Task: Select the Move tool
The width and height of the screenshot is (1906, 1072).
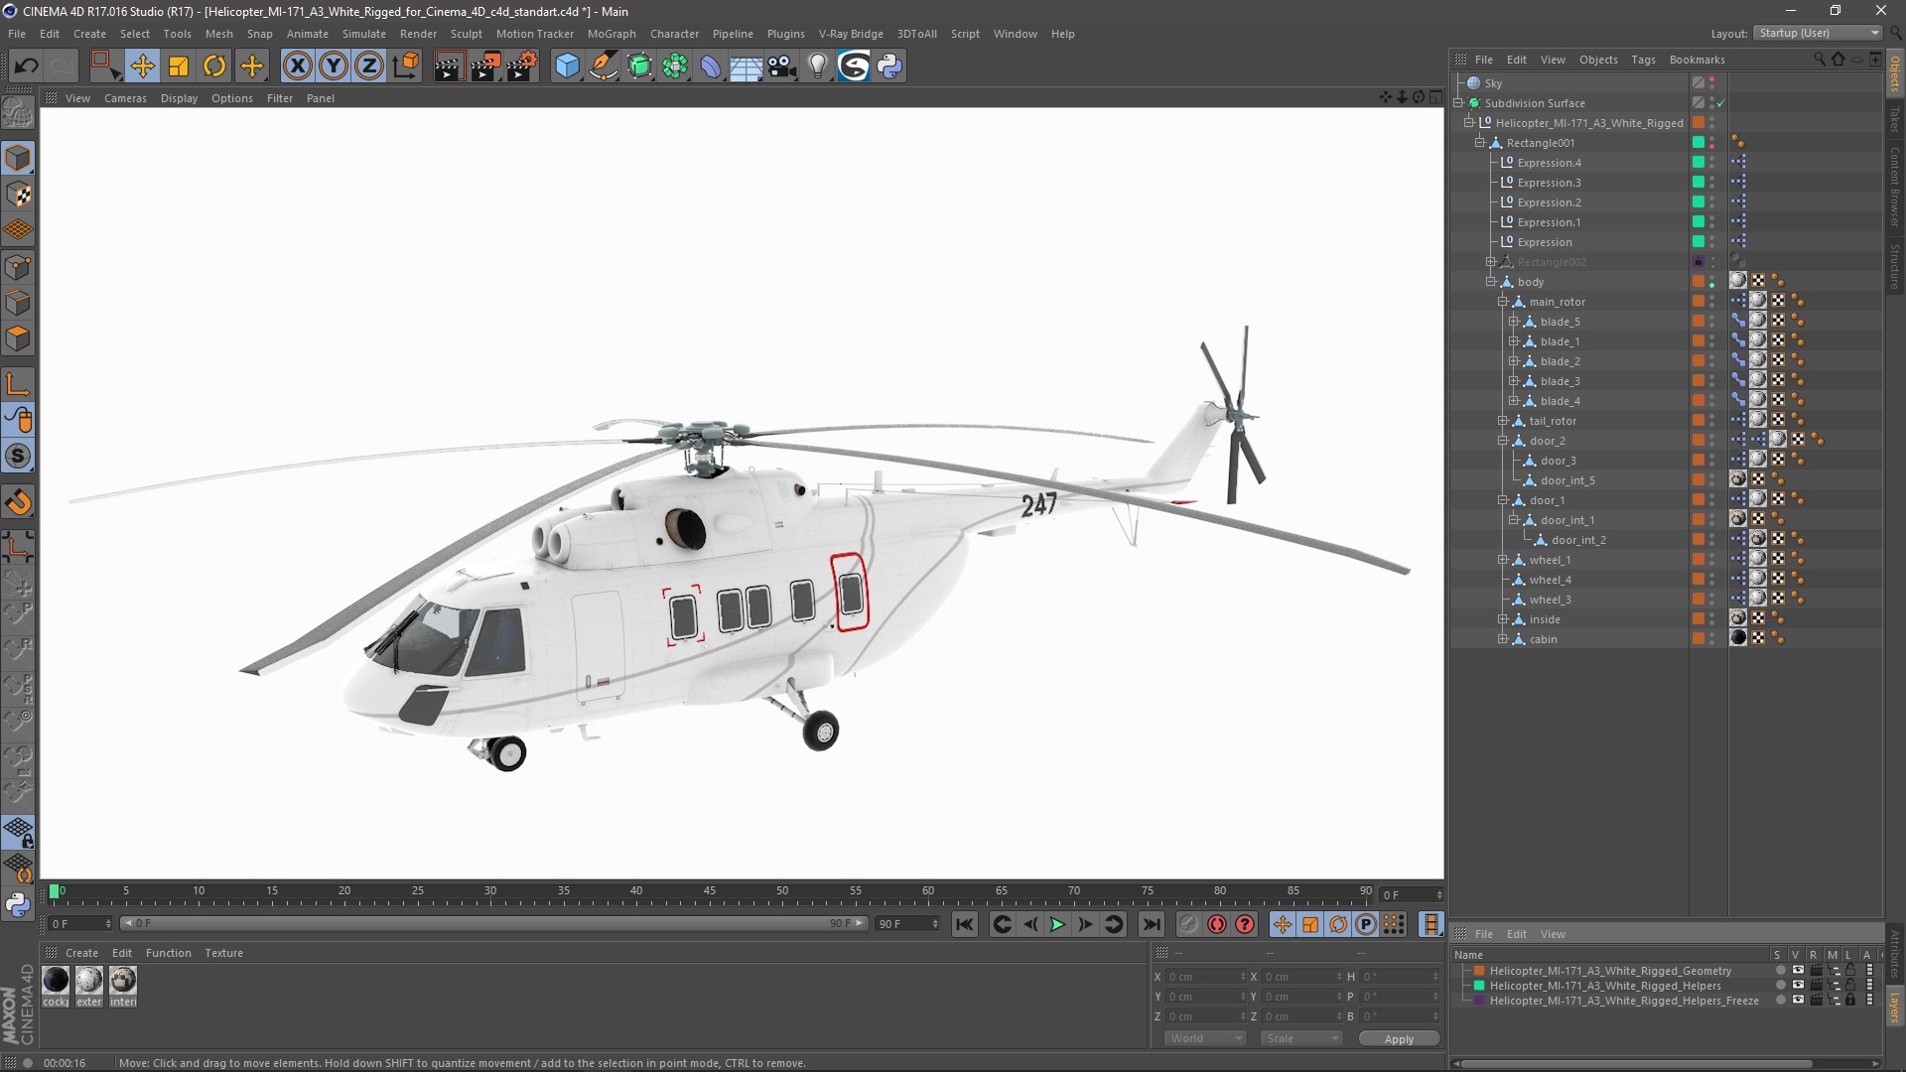Action: 142,67
